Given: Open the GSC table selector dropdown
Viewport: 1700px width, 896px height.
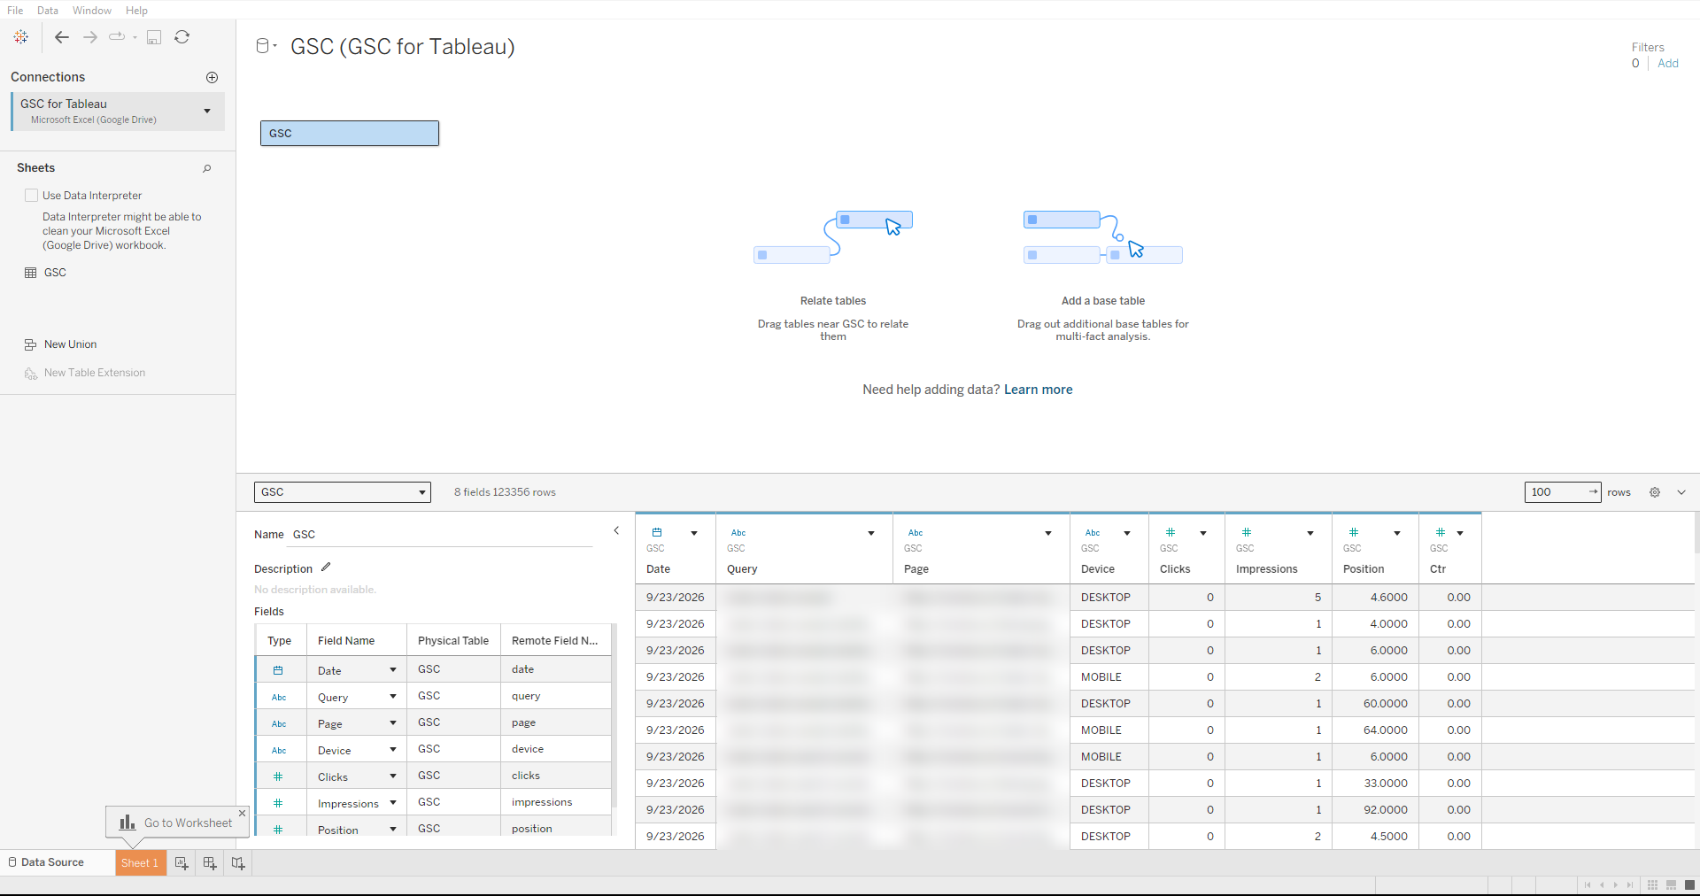Looking at the screenshot, I should point(342,492).
